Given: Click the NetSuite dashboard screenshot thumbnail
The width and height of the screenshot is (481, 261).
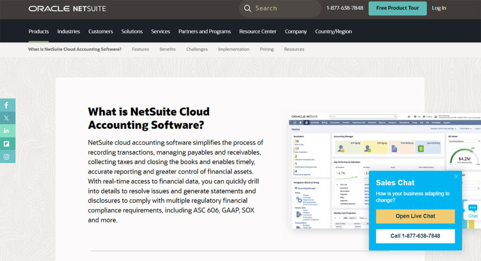Looking at the screenshot, I should tap(385, 171).
